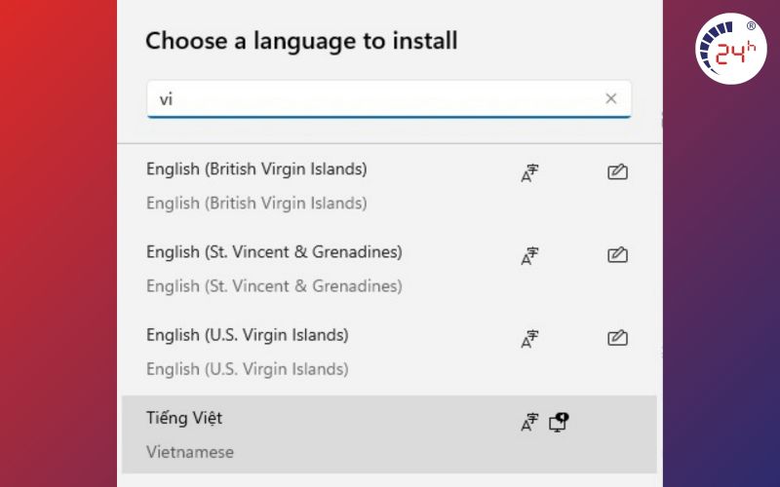Click 'Choose a language to install' heading
780x487 pixels.
(x=301, y=41)
